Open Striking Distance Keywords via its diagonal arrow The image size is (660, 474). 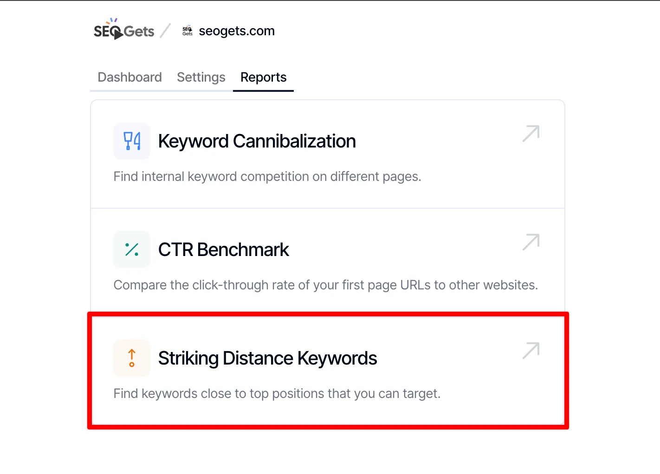(531, 351)
